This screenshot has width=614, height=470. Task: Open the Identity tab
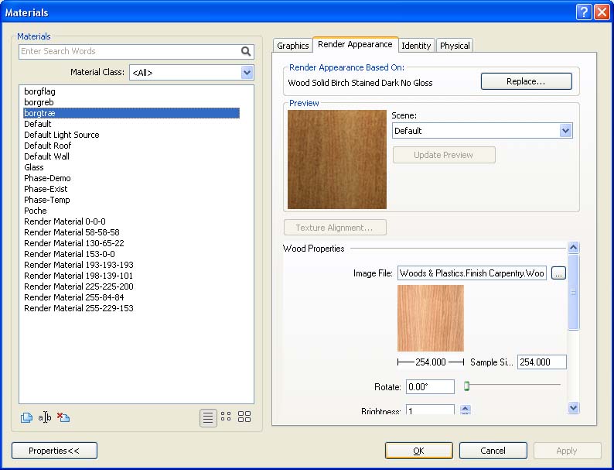pyautogui.click(x=416, y=46)
